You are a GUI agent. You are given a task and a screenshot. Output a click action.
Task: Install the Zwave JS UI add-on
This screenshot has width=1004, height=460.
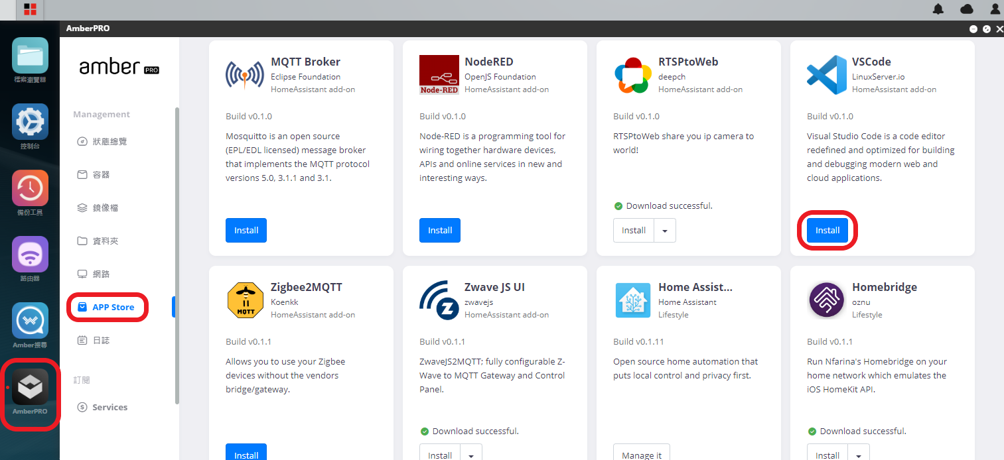440,452
